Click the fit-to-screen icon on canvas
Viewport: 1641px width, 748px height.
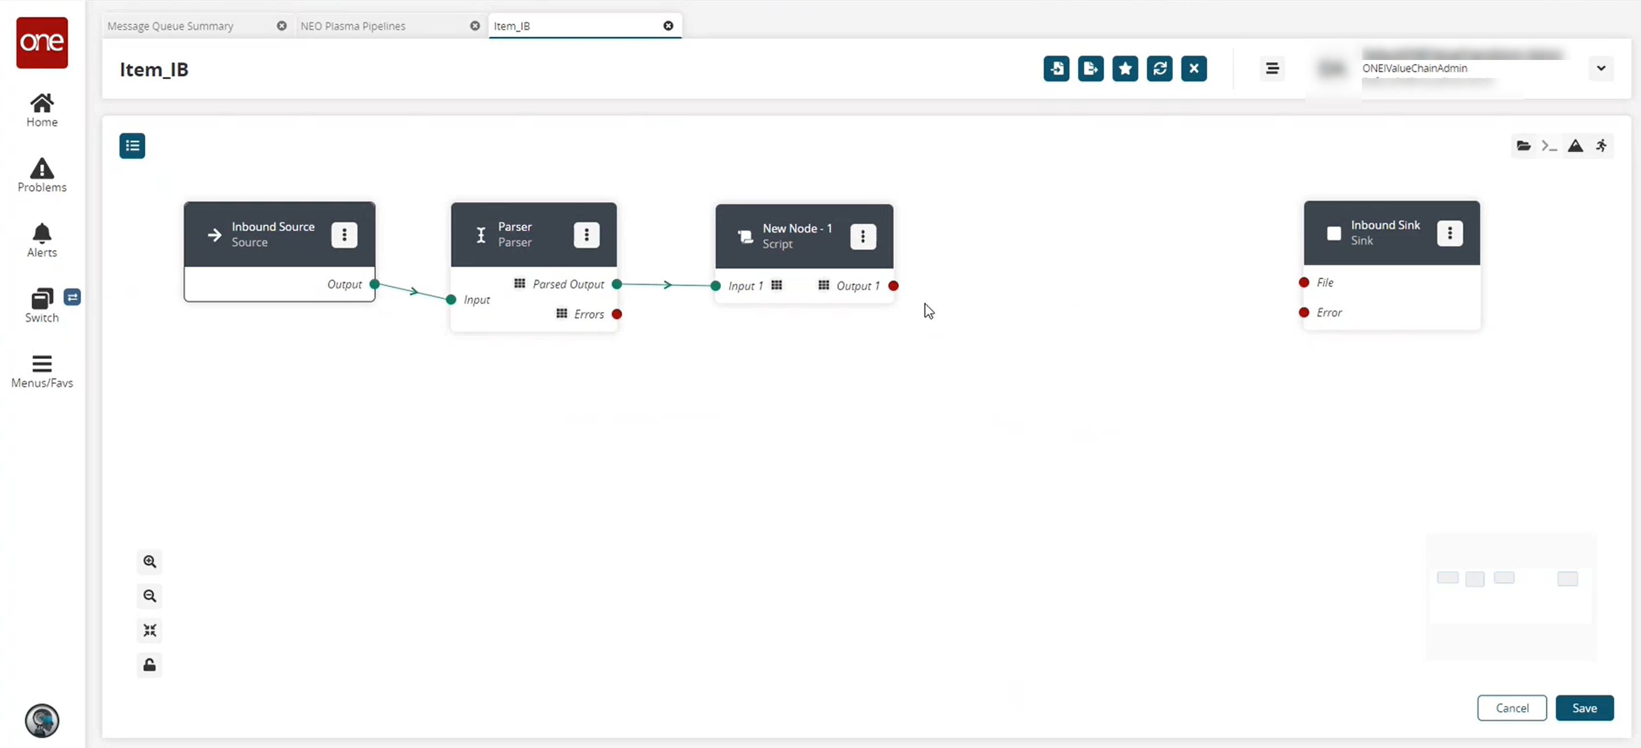151,630
